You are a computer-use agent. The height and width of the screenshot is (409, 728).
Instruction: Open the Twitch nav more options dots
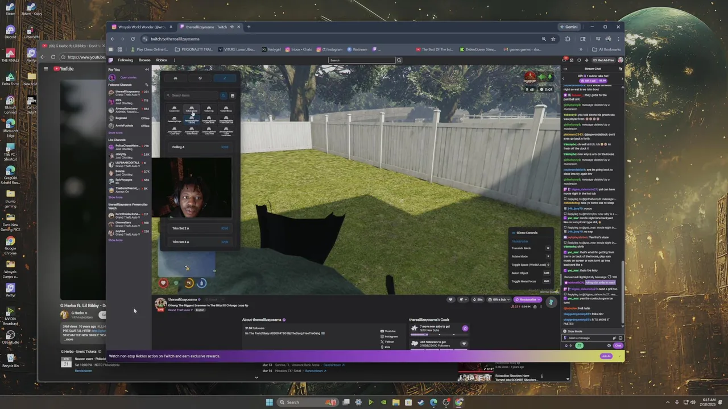click(x=175, y=60)
